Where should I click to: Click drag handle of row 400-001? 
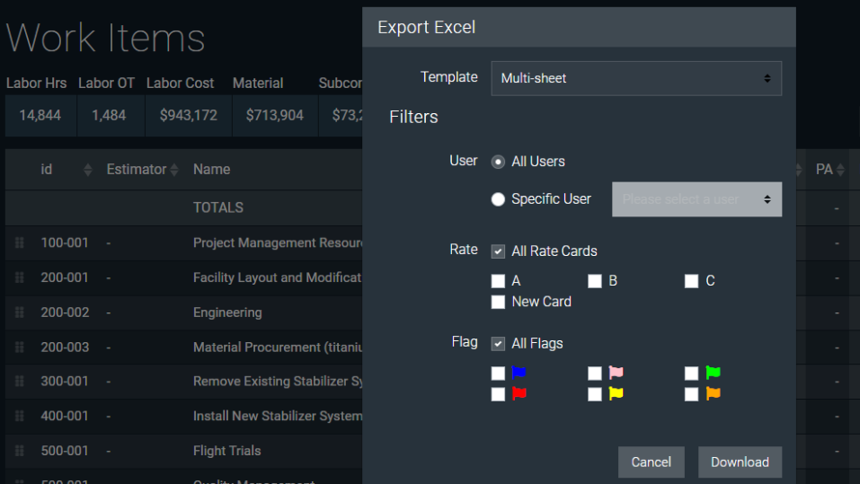tap(19, 416)
